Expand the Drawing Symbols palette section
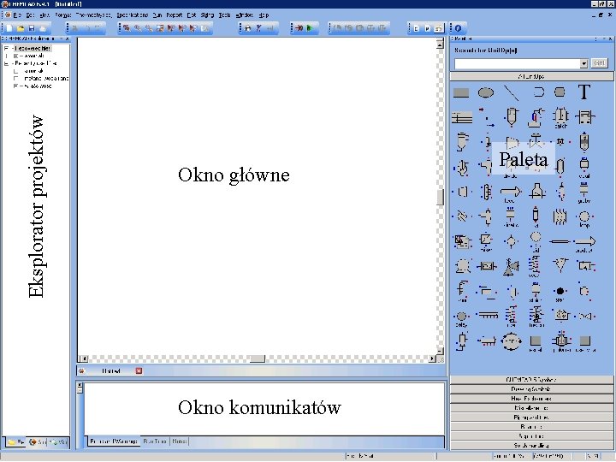616x462 pixels. [531, 389]
